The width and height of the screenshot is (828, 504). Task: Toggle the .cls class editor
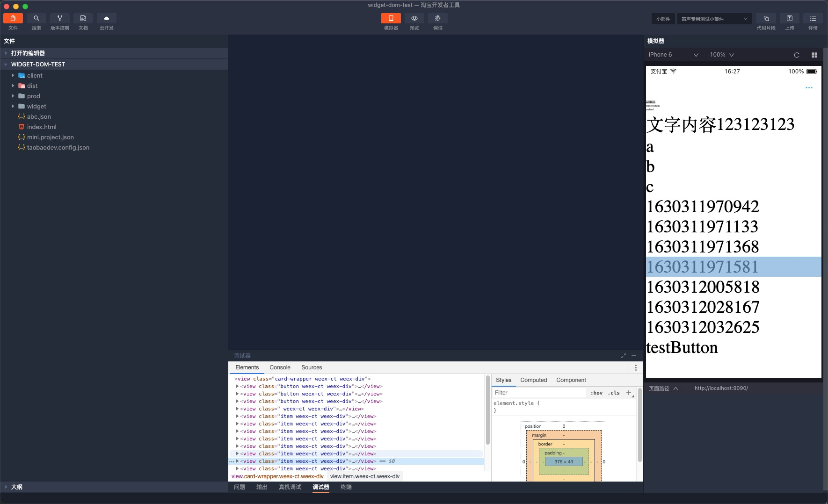coord(614,393)
